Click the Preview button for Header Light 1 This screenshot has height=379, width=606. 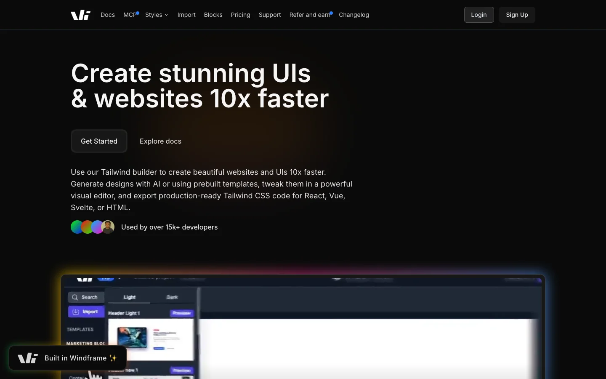click(182, 313)
